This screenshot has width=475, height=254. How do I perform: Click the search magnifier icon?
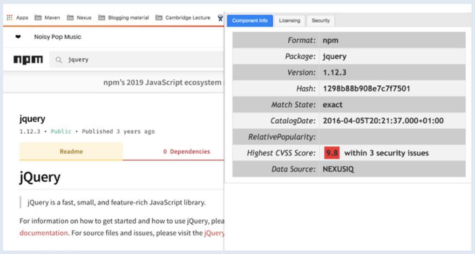coord(59,60)
